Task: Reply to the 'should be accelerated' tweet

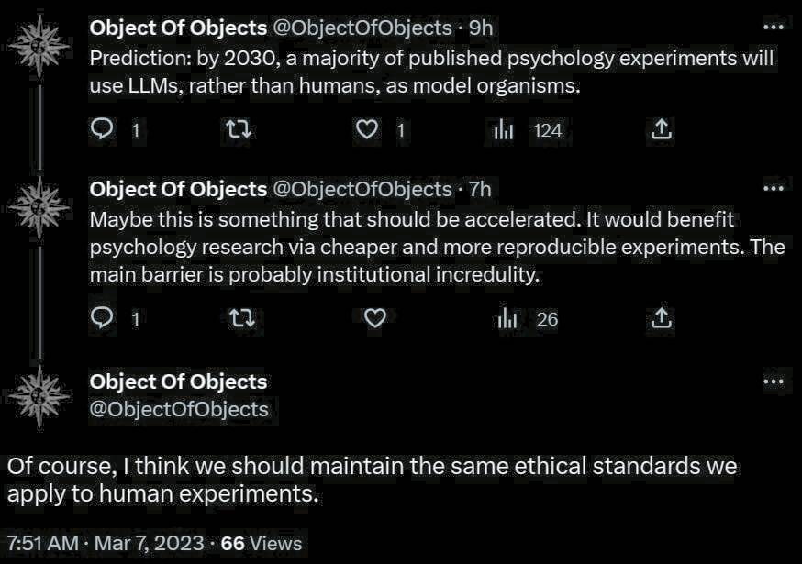Action: tap(103, 318)
